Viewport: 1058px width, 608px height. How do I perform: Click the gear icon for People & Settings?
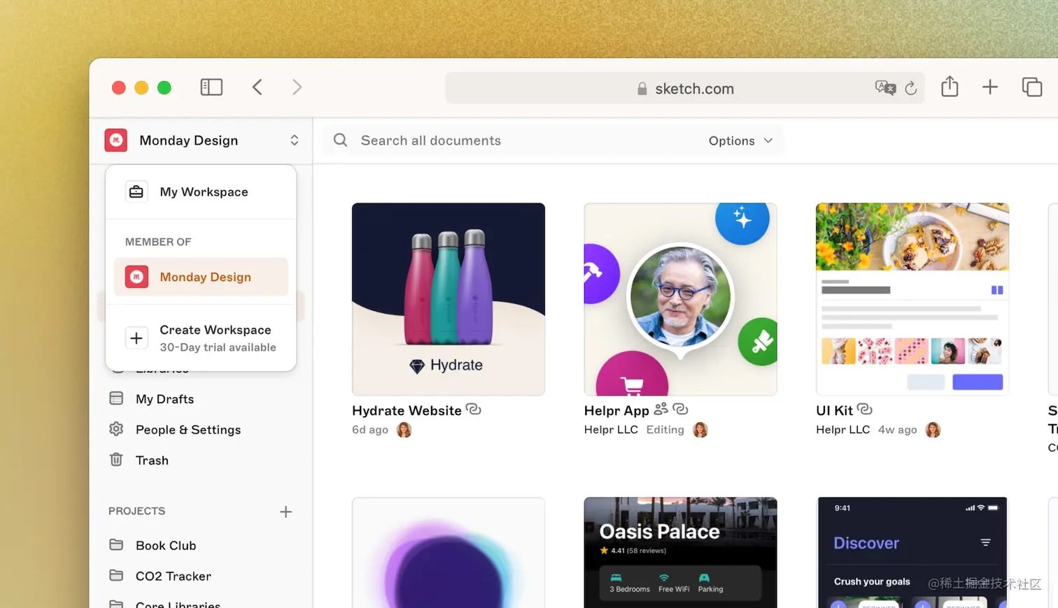(x=116, y=429)
